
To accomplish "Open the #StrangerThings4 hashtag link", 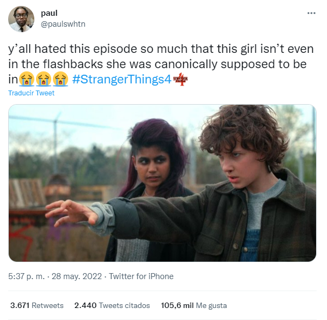I will [122, 79].
